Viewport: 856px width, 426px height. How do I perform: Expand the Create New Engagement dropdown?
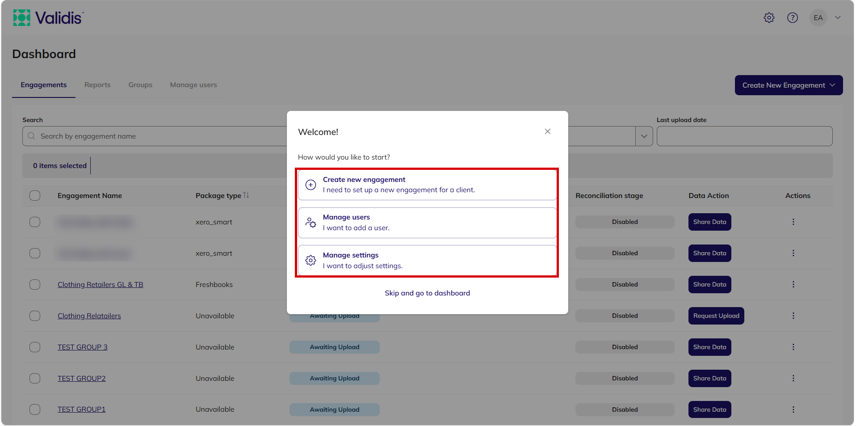pyautogui.click(x=789, y=85)
